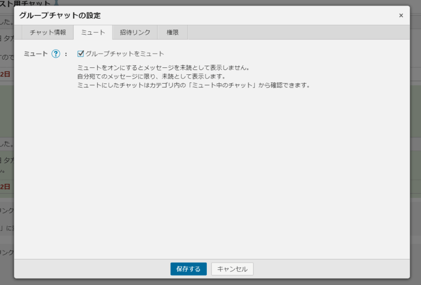Click the help question mark icon beside ミュート
421x285 pixels.
56,54
